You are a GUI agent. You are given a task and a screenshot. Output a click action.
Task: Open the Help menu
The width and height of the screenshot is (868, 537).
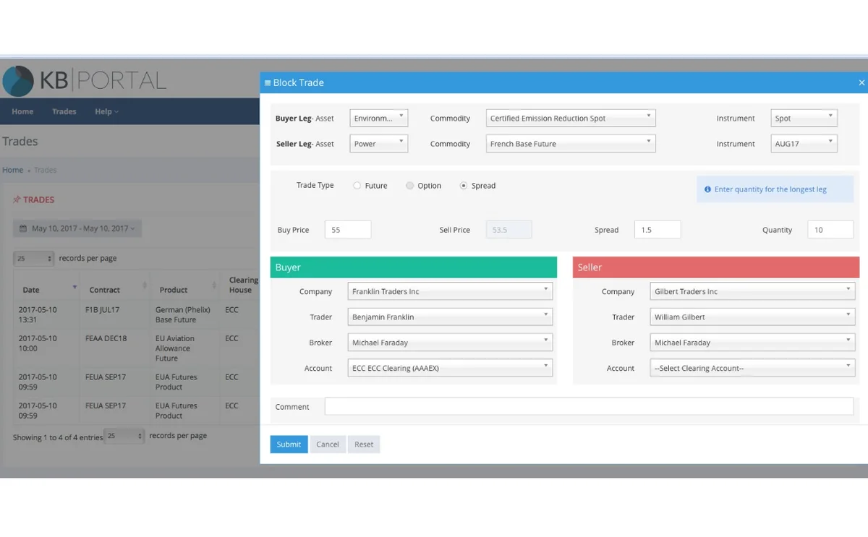(106, 111)
